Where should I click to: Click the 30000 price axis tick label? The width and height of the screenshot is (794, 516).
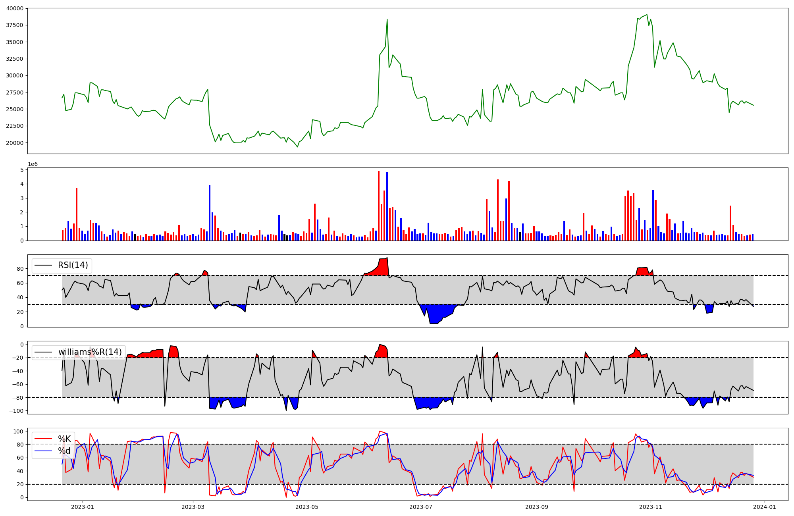click(15, 75)
